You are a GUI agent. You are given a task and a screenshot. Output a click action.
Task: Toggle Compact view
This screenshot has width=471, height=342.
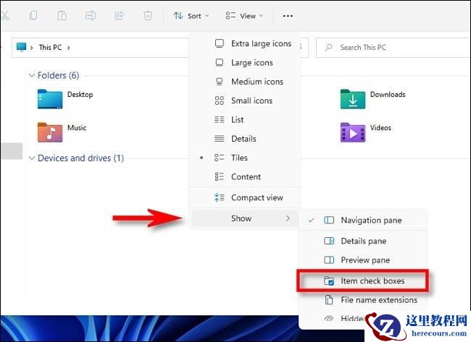(245, 197)
